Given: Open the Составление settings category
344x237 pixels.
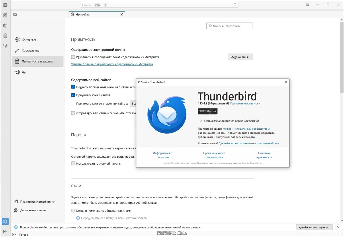Looking at the screenshot, I should click(38, 50).
